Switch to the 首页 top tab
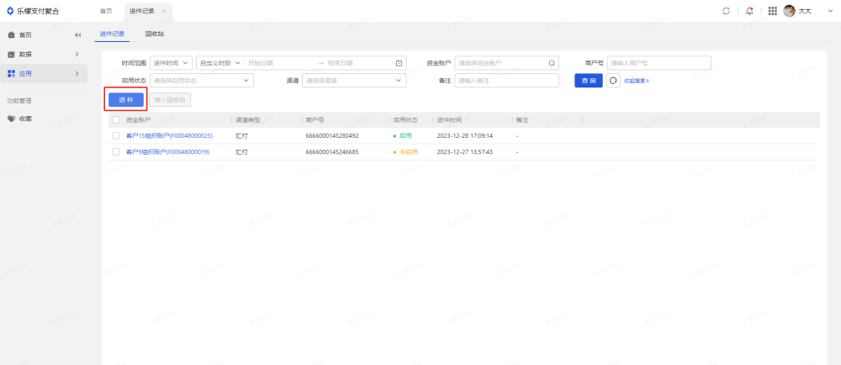 pyautogui.click(x=106, y=11)
